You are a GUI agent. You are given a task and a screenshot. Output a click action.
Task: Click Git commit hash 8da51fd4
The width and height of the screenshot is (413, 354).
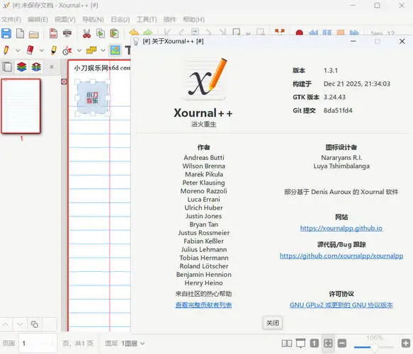tap(338, 110)
